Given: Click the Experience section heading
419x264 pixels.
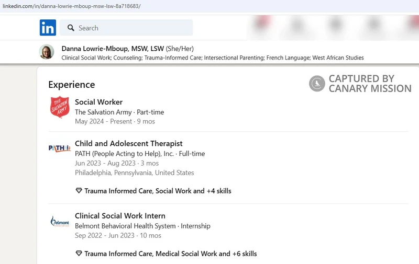Looking at the screenshot, I should pos(72,85).
